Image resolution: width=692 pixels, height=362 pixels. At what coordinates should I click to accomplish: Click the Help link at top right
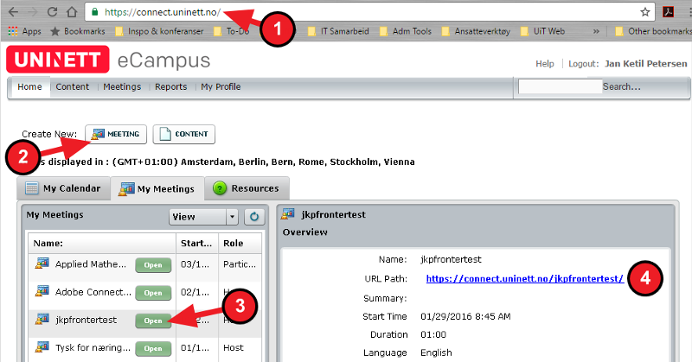tap(545, 64)
